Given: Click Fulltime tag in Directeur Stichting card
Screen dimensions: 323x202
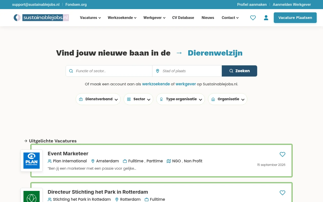Looking at the screenshot, I should (157, 199).
